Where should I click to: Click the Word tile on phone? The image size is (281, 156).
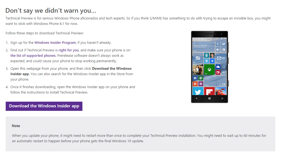195,78
